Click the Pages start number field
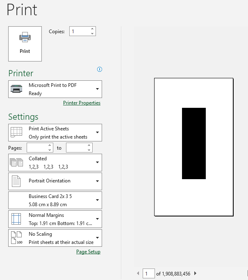The image size is (248, 280). [37, 148]
